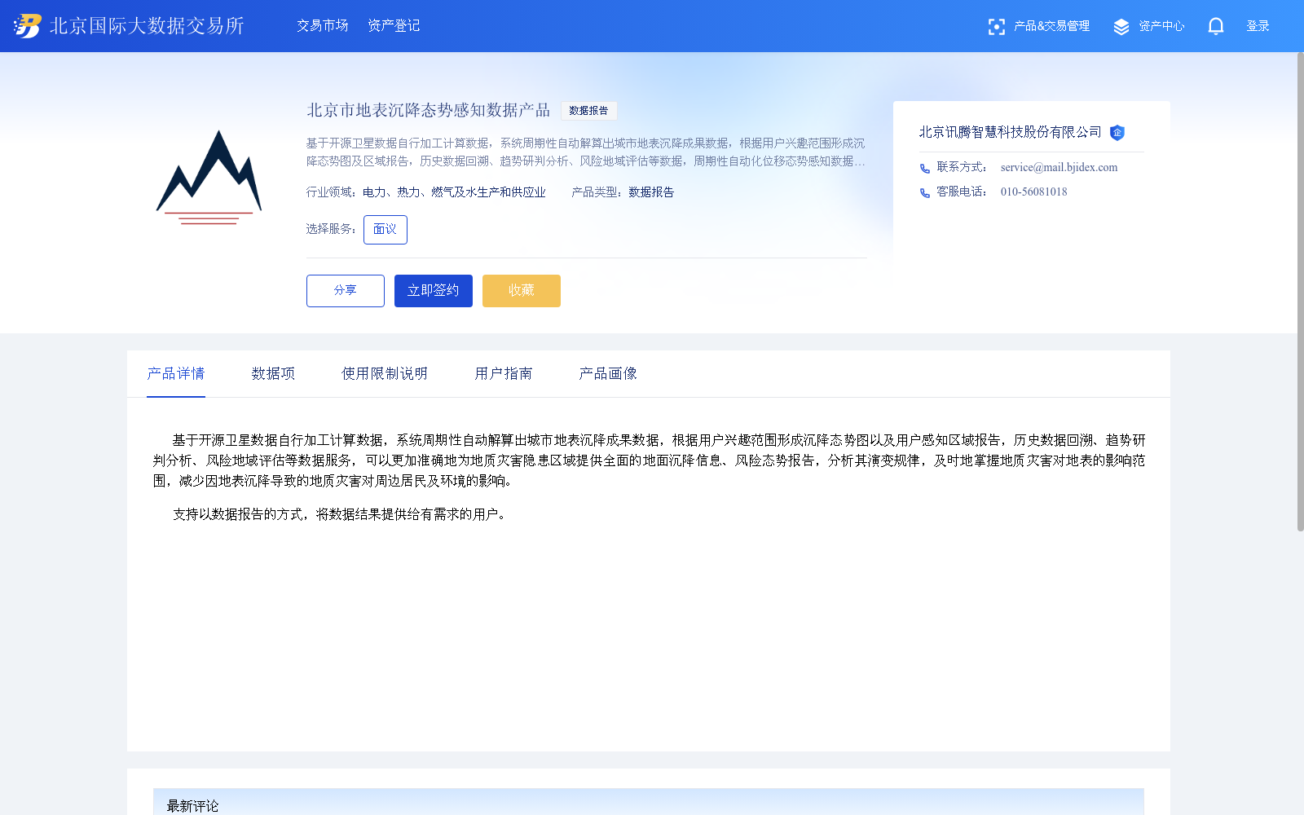Click the company name 北京讯腾智慧科技股份有限公司
1304x815 pixels.
[1011, 132]
